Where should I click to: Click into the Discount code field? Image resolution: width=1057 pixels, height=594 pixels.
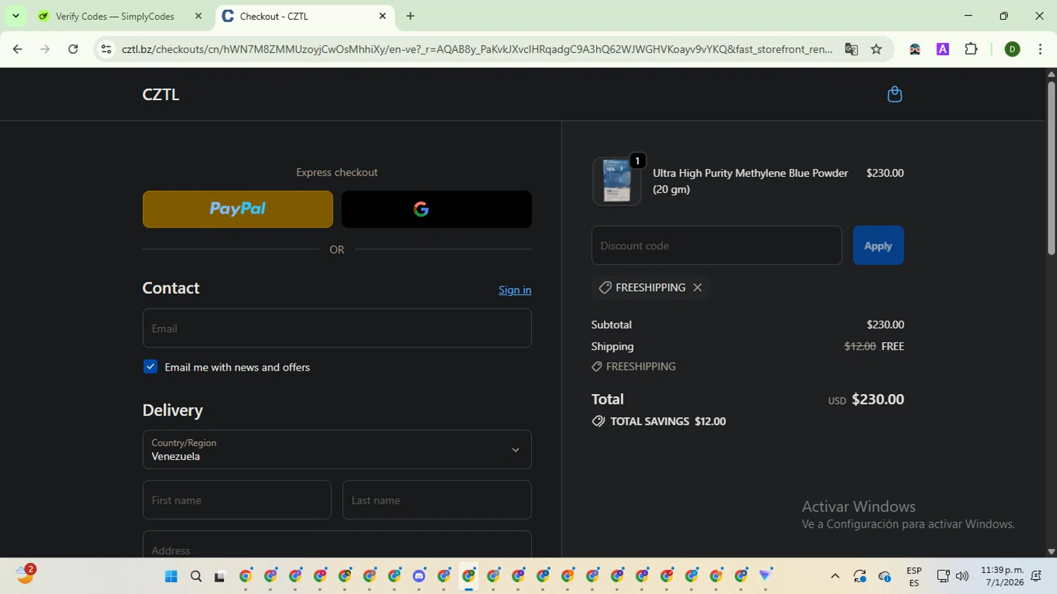pyautogui.click(x=717, y=245)
